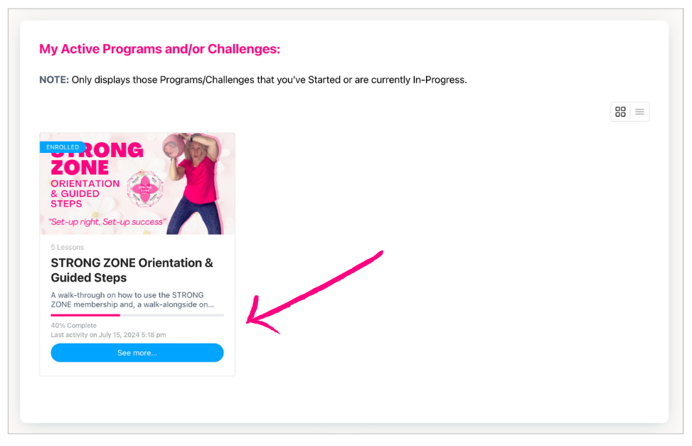Image resolution: width=692 pixels, height=446 pixels.
Task: Click the blue ENROLLED badge
Action: click(62, 147)
